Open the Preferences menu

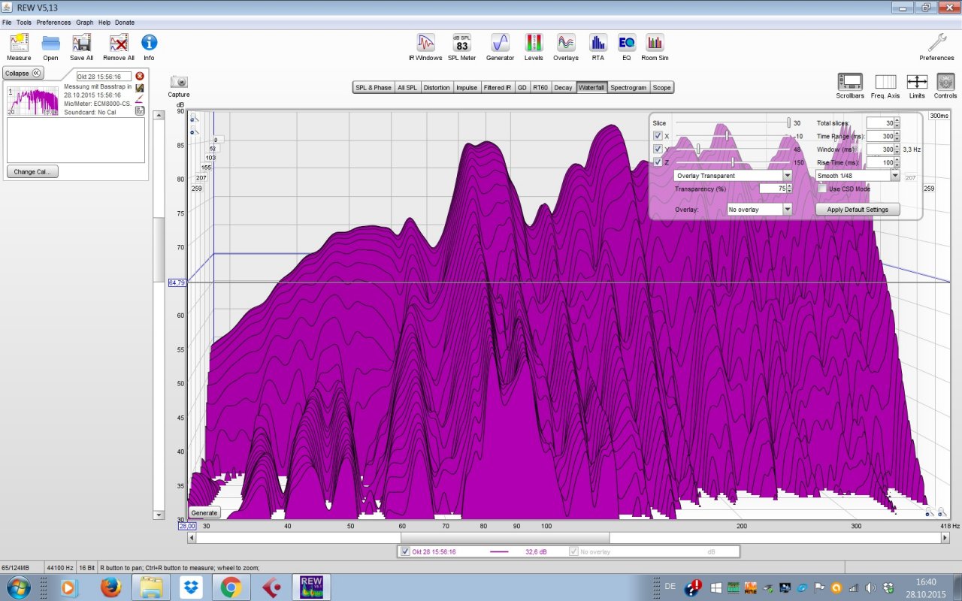(53, 23)
